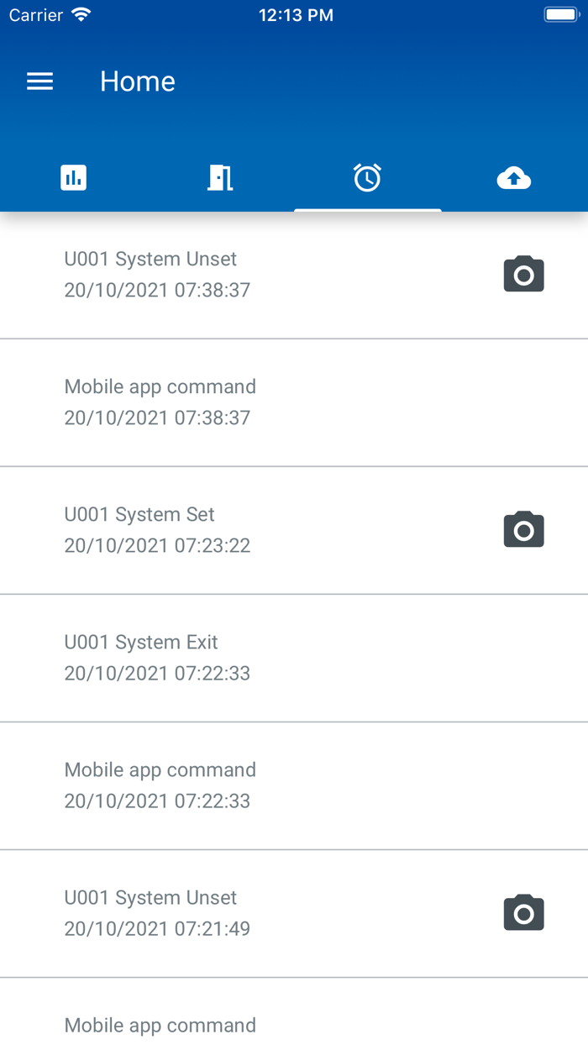Tap camera icon beside U001 System Unset 07:21:49
This screenshot has width=588, height=1045.
click(x=523, y=913)
